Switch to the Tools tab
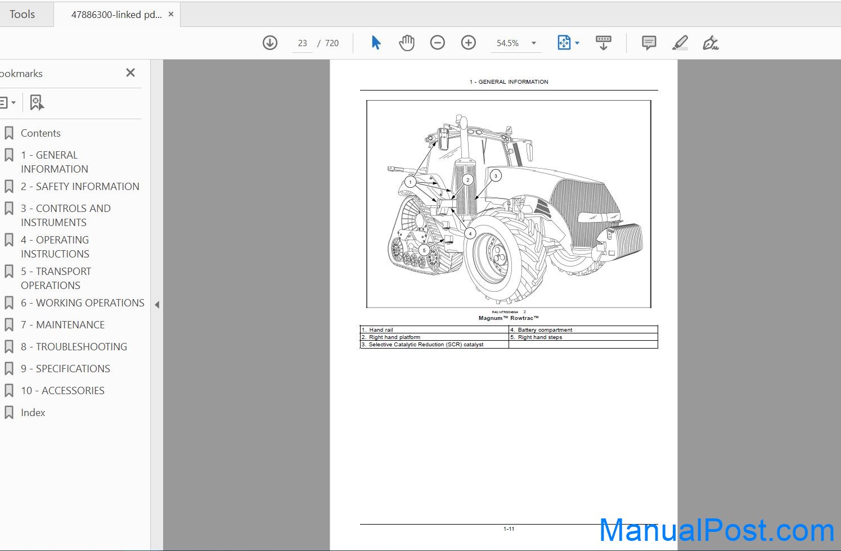Image resolution: width=841 pixels, height=551 pixels. pyautogui.click(x=23, y=15)
